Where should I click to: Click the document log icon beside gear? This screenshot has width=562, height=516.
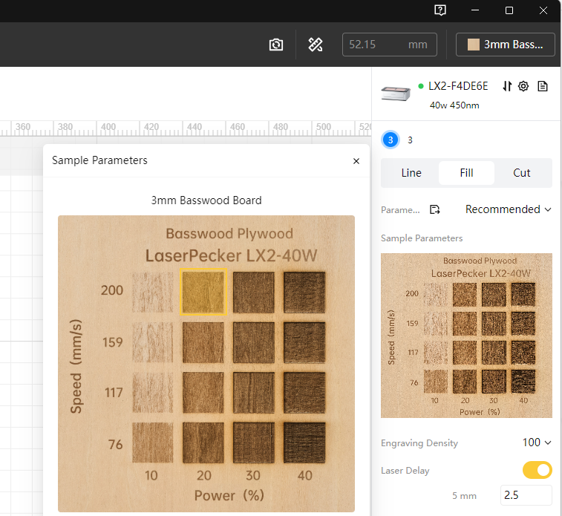tap(543, 86)
